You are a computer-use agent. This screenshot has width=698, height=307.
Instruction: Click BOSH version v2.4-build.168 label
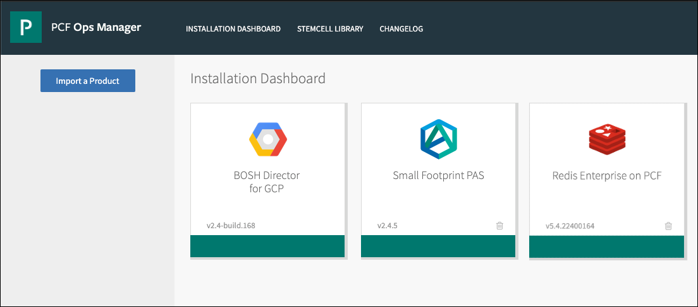231,226
